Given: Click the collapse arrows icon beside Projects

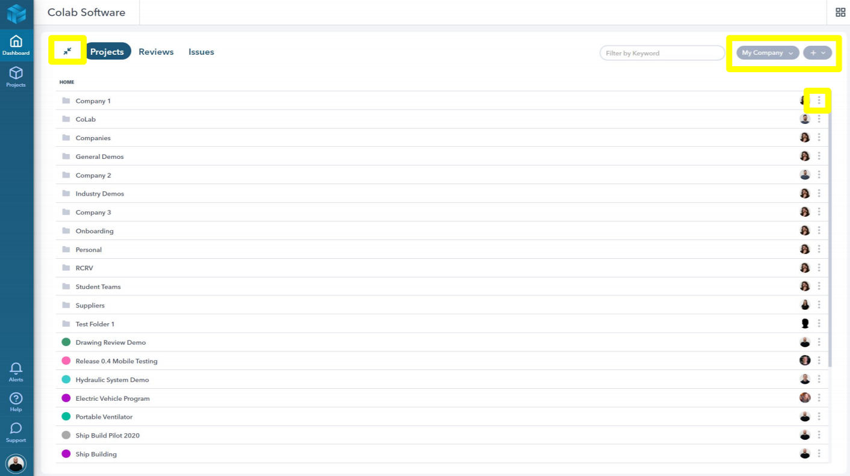Looking at the screenshot, I should [67, 51].
